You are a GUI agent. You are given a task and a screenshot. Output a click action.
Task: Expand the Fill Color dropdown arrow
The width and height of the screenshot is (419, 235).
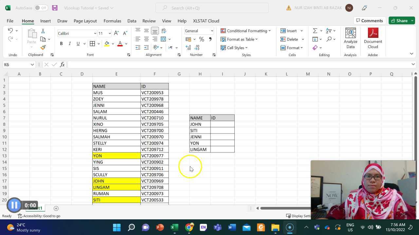[113, 43]
